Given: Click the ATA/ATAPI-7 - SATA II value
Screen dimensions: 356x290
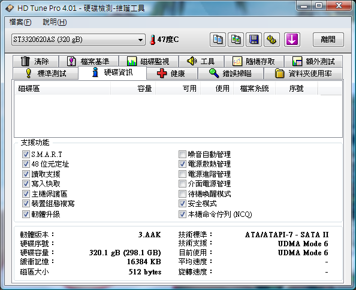Looking at the screenshot, I should [286, 235].
